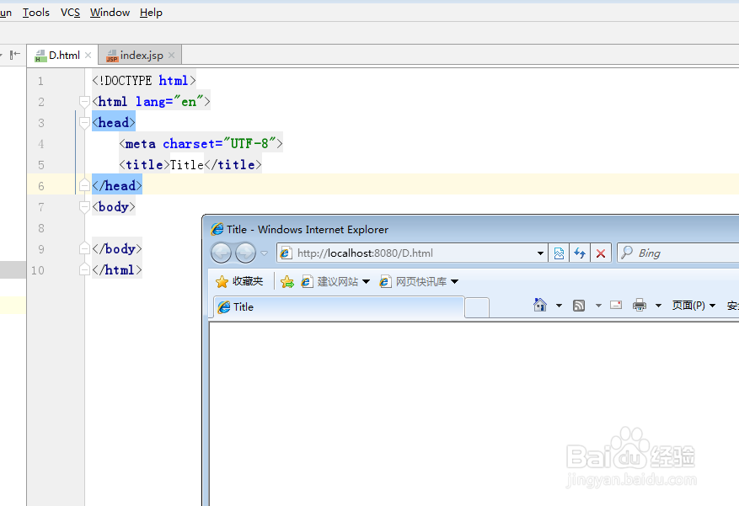
Task: Click the read mail icon in IE
Action: point(616,305)
